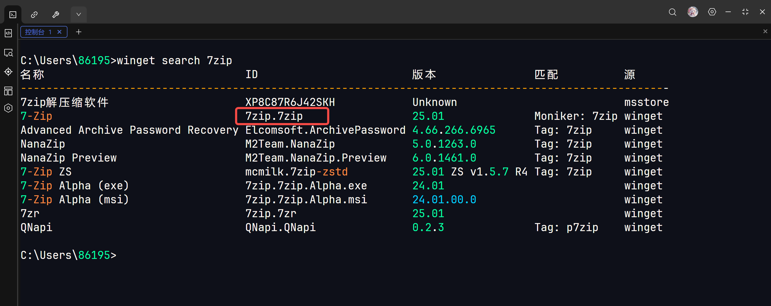The height and width of the screenshot is (306, 771).
Task: Close the console panel with right X
Action: coord(765,31)
